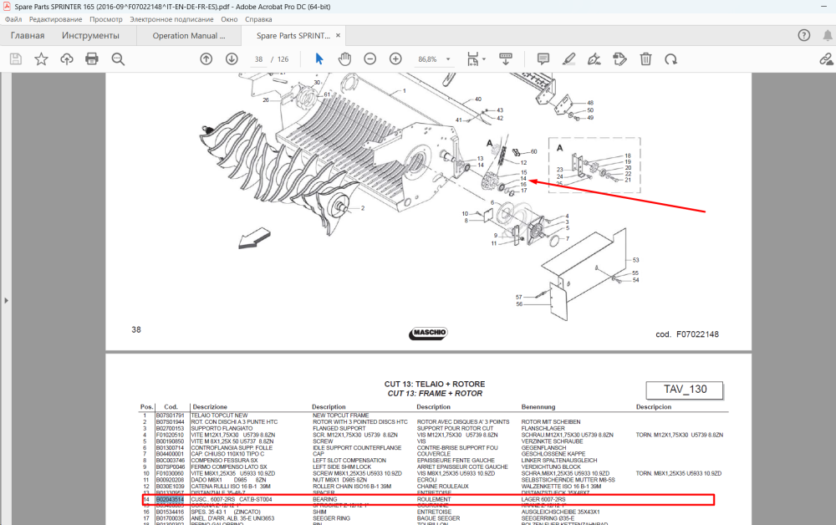
Task: Click the cloud upload icon
Action: coord(67,59)
